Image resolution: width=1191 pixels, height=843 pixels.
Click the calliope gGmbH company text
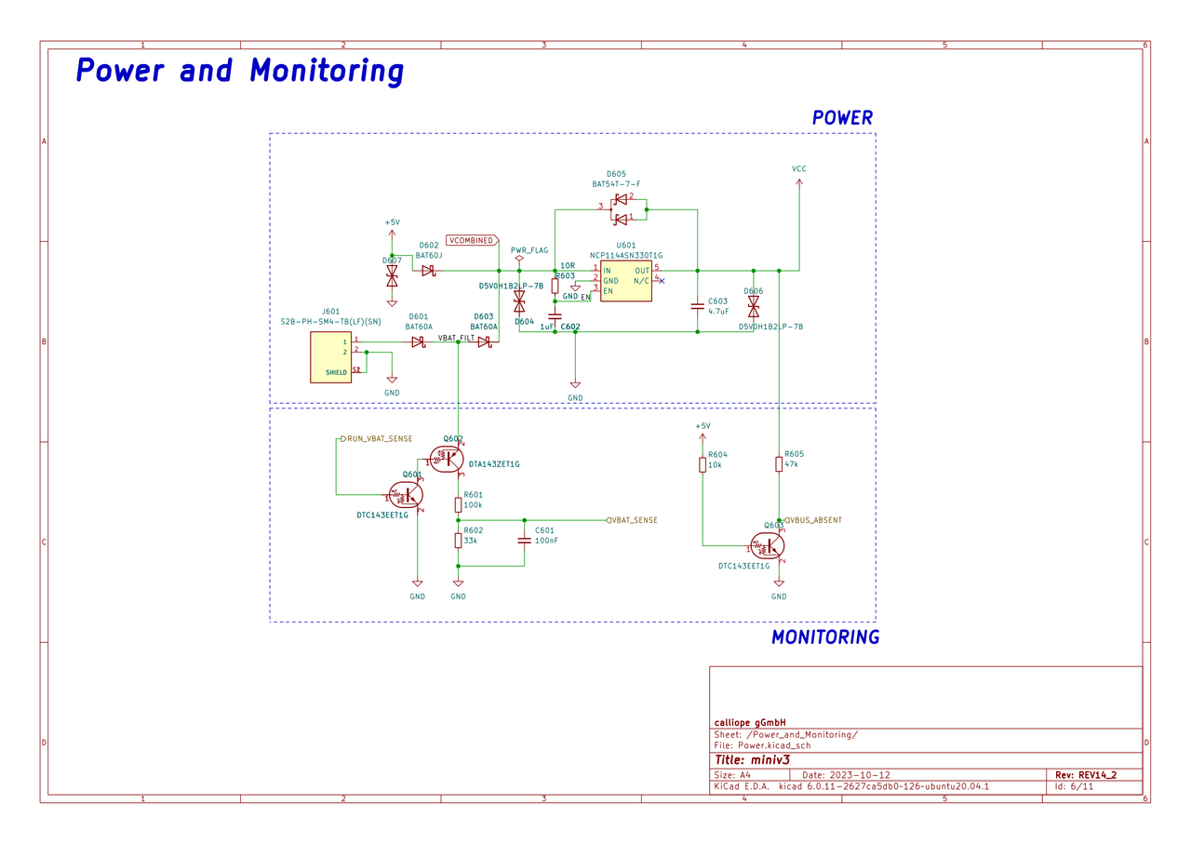tap(750, 722)
